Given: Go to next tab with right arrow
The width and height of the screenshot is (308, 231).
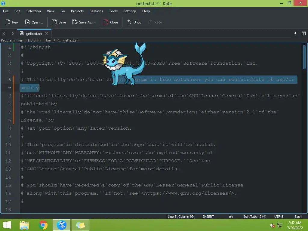Looking at the screenshot, I should point(13,33).
